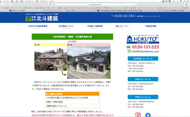
Task: Click the 大分本店ショールーム button
Action: (143, 59)
